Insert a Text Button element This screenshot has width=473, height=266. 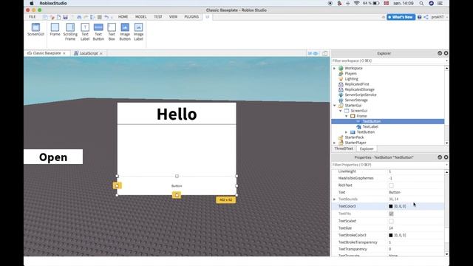click(x=98, y=32)
